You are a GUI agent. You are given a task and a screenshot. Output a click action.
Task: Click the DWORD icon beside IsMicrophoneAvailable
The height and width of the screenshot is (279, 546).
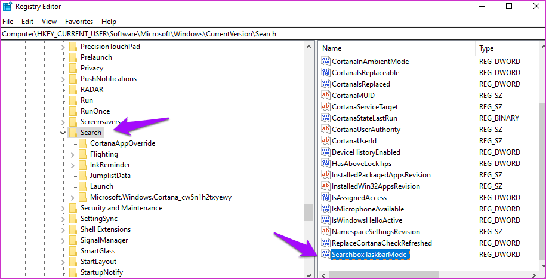(x=326, y=209)
